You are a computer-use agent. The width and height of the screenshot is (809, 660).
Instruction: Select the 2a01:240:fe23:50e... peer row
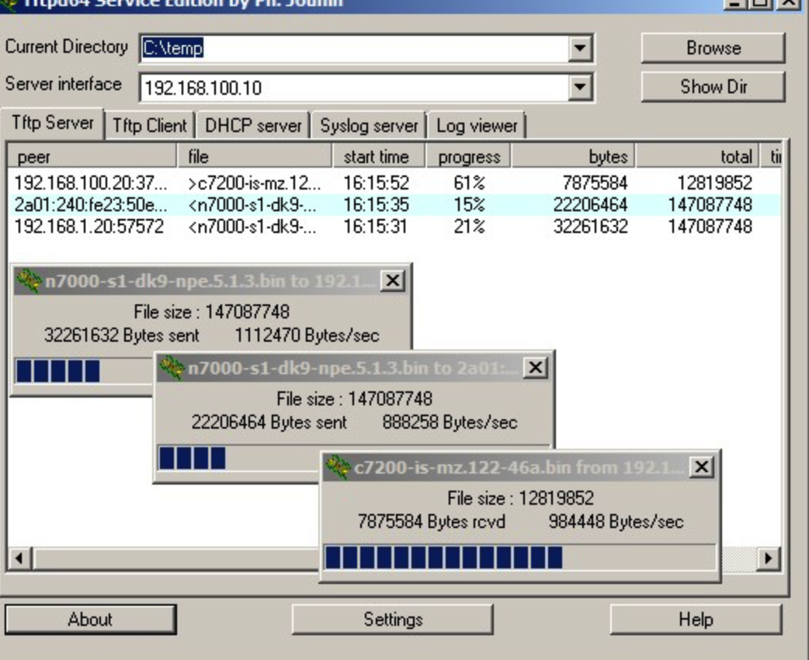(x=394, y=205)
